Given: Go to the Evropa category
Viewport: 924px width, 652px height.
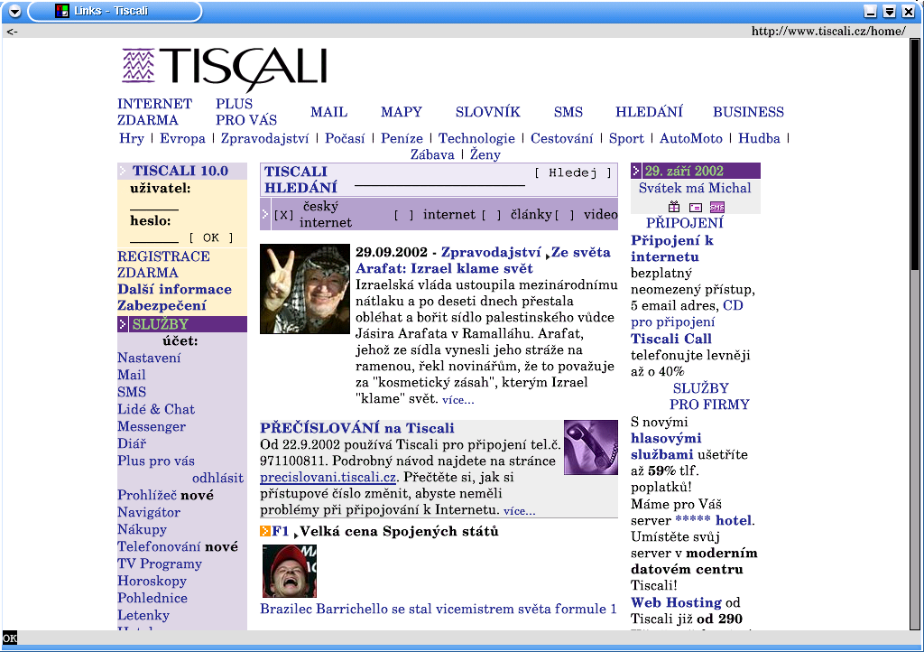Looking at the screenshot, I should (182, 138).
